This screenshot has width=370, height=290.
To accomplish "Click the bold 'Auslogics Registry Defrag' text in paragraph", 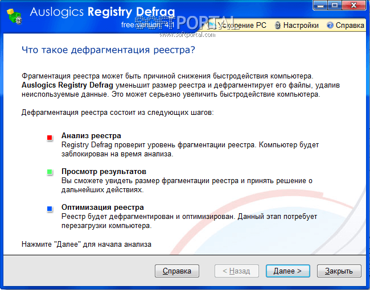I will click(x=67, y=85).
